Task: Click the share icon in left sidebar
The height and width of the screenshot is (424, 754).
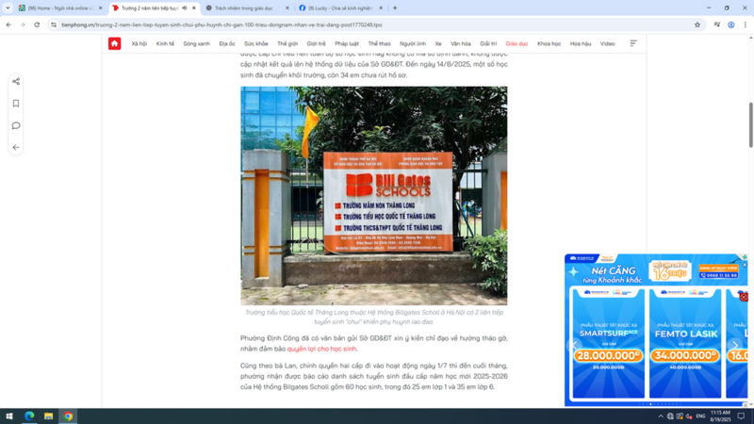Action: coord(16,82)
